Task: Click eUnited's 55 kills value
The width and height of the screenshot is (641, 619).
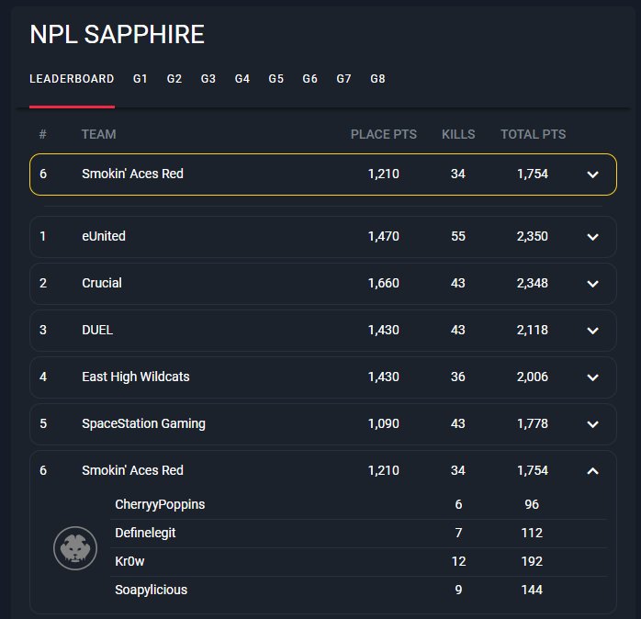Action: pos(458,236)
